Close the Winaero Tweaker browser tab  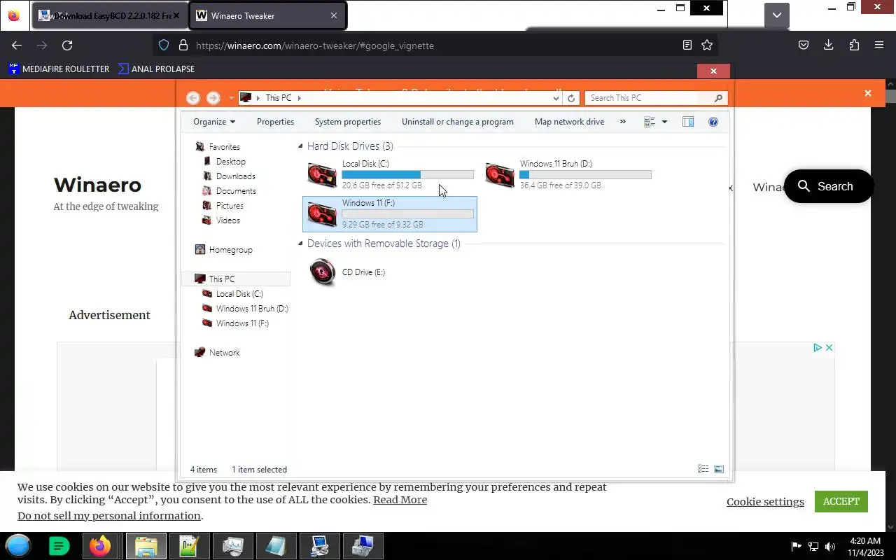334,15
